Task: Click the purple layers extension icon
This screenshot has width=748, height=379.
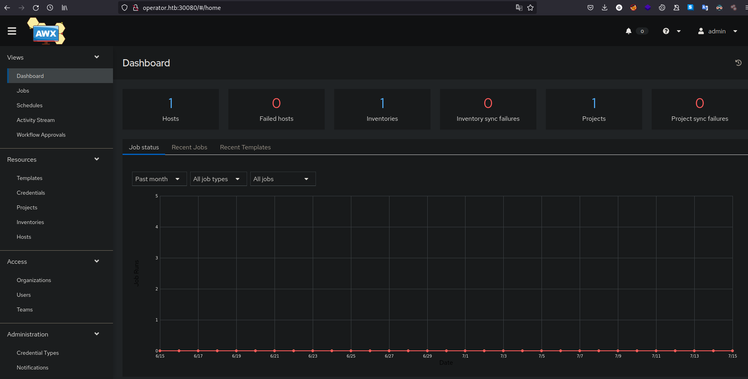Action: tap(648, 8)
